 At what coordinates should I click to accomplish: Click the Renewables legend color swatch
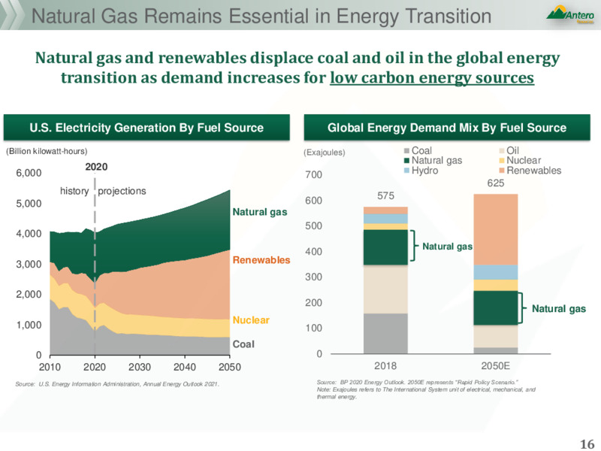[x=502, y=171]
